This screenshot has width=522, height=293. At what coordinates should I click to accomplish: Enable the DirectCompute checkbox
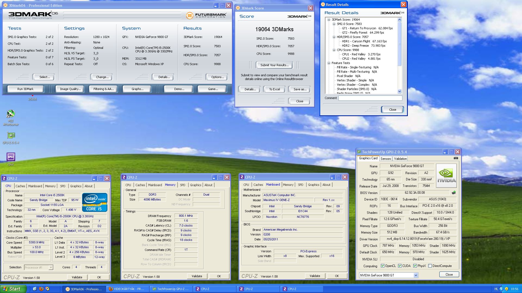point(430,266)
